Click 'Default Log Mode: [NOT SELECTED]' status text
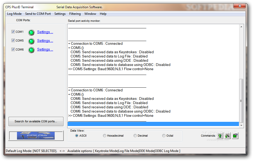The width and height of the screenshot is (253, 161). pos(32,151)
